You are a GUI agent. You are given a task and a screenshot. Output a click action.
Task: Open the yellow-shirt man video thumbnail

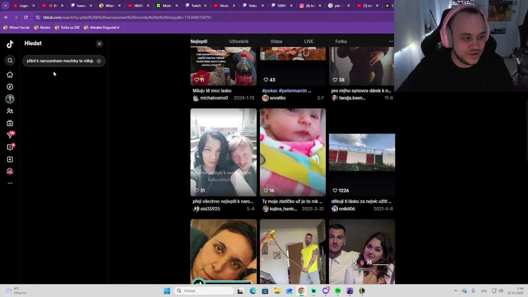coord(293,252)
